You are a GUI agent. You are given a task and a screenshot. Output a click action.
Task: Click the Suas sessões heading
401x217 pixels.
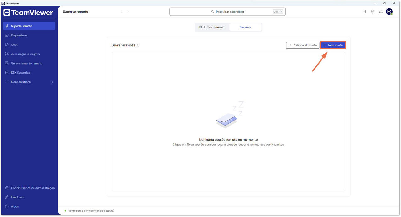123,45
